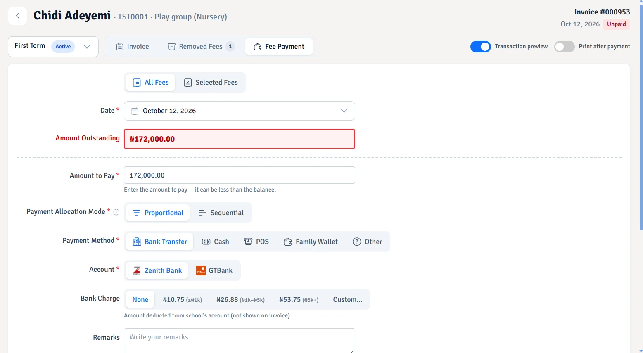
Task: Click the Invoice #000953 text
Action: pyautogui.click(x=602, y=12)
